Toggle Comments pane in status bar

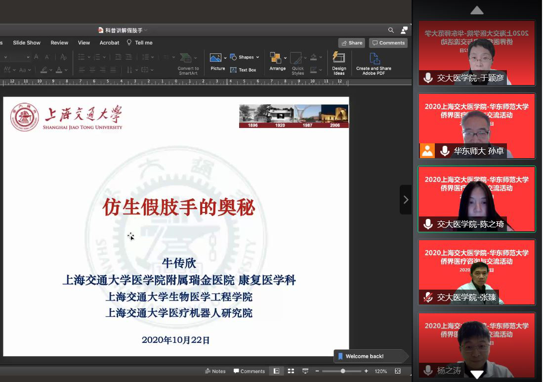tap(249, 371)
